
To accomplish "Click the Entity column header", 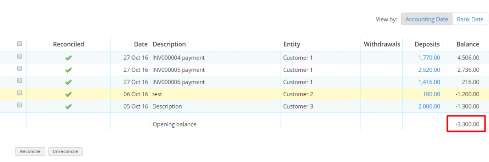I will click(292, 44).
